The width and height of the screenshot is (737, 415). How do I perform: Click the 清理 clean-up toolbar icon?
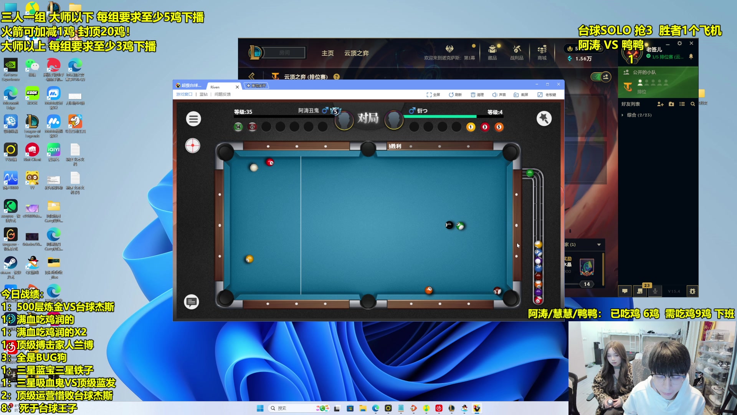477,95
